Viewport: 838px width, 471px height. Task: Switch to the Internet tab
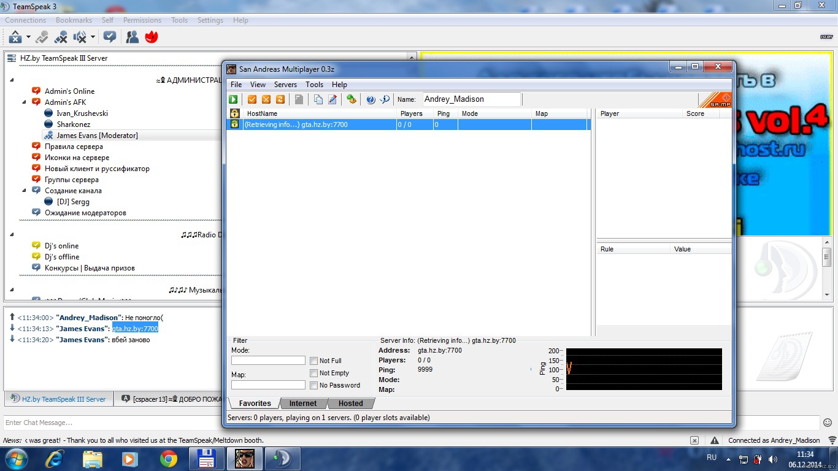(x=303, y=404)
